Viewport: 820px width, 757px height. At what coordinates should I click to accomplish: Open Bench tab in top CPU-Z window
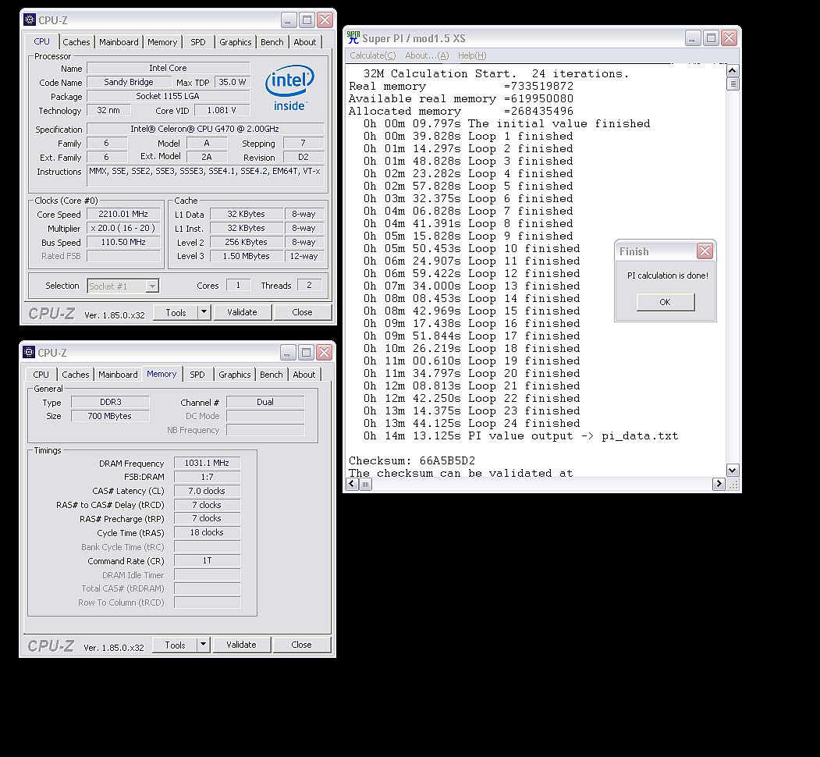pos(272,42)
